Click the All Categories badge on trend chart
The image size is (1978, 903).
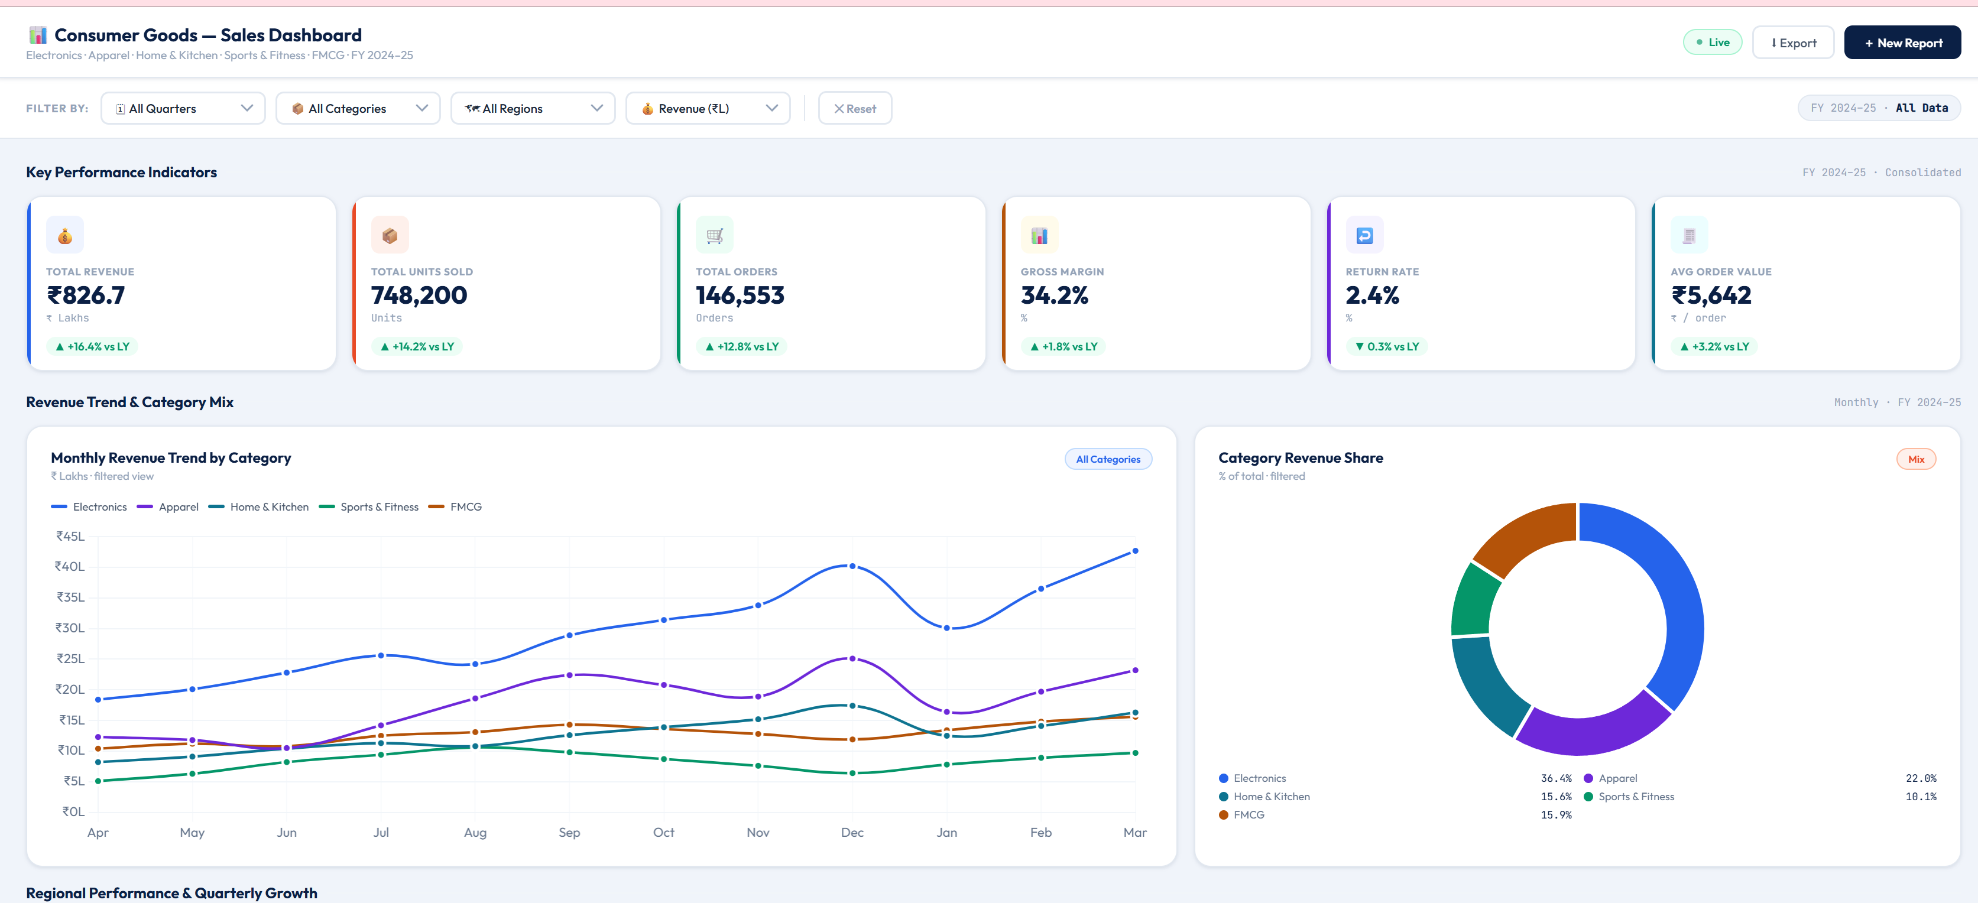1108,459
